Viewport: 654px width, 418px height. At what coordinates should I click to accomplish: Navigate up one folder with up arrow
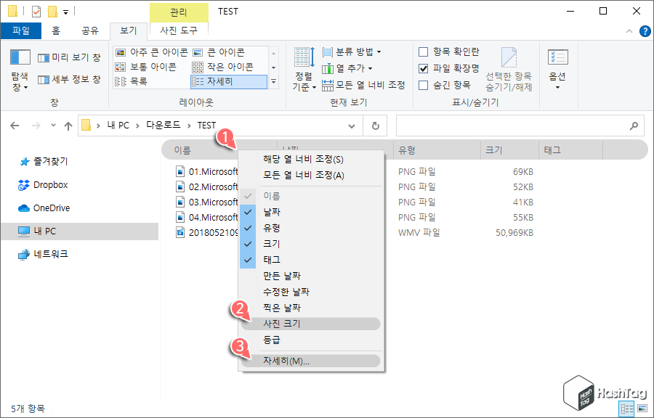(x=68, y=125)
